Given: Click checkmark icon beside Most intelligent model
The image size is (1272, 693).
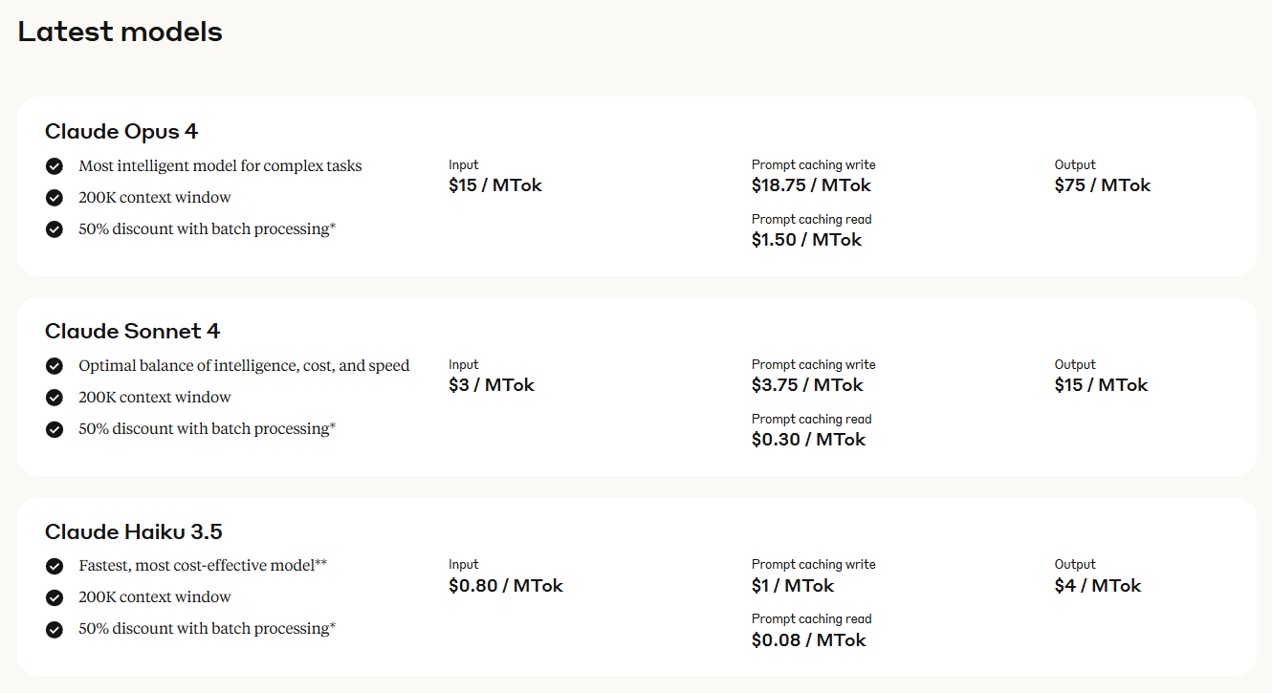Looking at the screenshot, I should coord(55,166).
